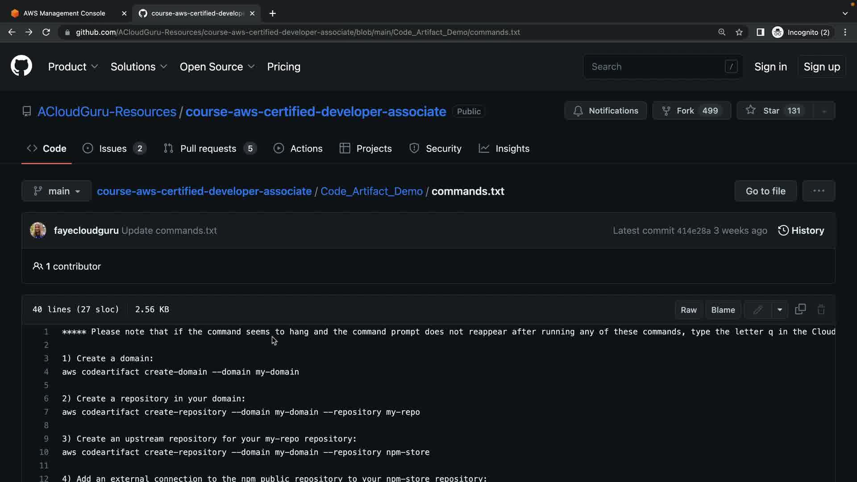The width and height of the screenshot is (857, 482).
Task: Open History of commits
Action: (x=801, y=231)
